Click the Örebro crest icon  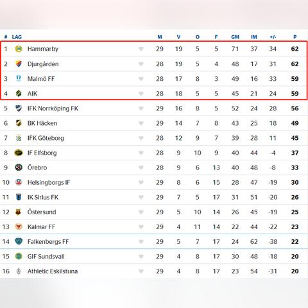(x=19, y=167)
